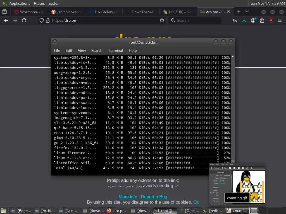Screen dimensions: 286x214
Task: Open the tracking protection shield icon
Action: 42,20
